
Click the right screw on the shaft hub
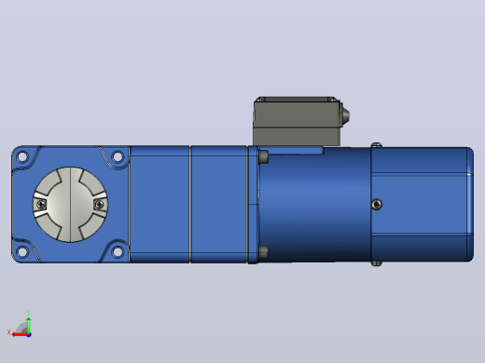click(x=99, y=205)
